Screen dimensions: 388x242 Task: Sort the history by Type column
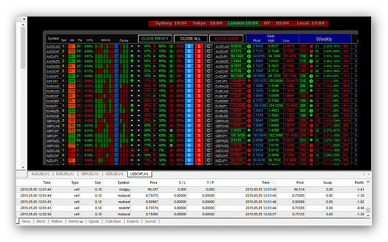pos(75,182)
